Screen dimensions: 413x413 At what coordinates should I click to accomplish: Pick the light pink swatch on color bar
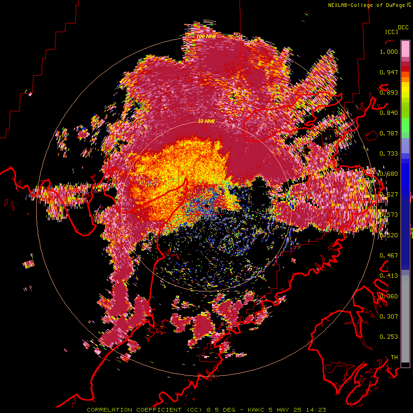405,49
